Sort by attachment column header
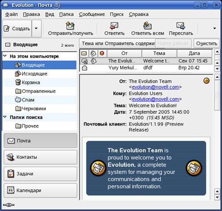 (x=93, y=53)
